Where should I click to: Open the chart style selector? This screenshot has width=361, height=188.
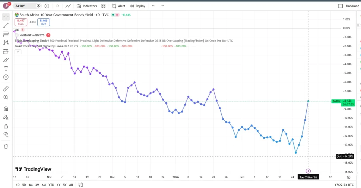pyautogui.click(x=68, y=6)
